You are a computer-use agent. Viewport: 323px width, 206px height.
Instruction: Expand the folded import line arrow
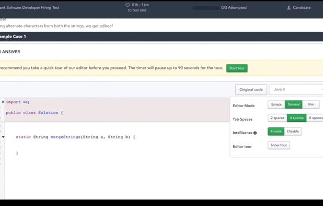pyautogui.click(x=3, y=102)
